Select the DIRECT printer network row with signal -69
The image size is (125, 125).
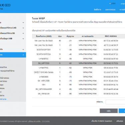tap(78, 72)
